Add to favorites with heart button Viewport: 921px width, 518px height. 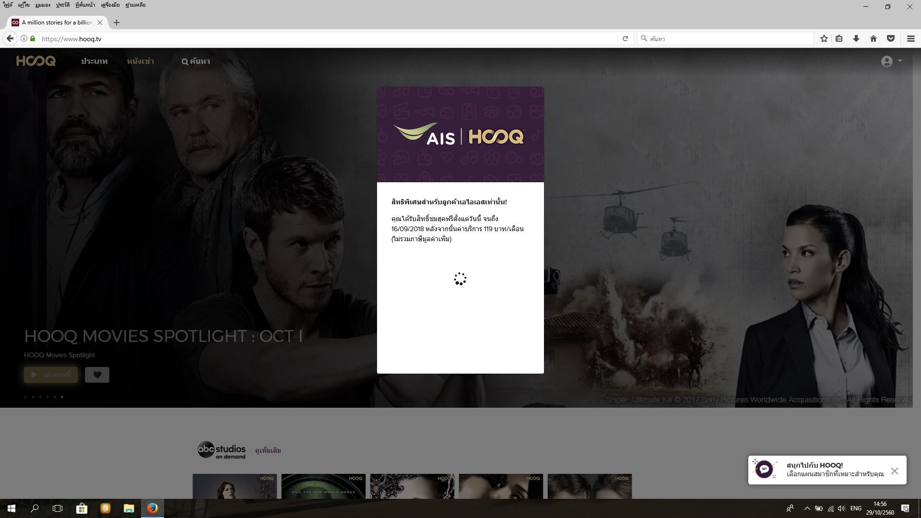point(97,375)
